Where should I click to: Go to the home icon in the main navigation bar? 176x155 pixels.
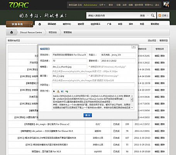coord(40,24)
